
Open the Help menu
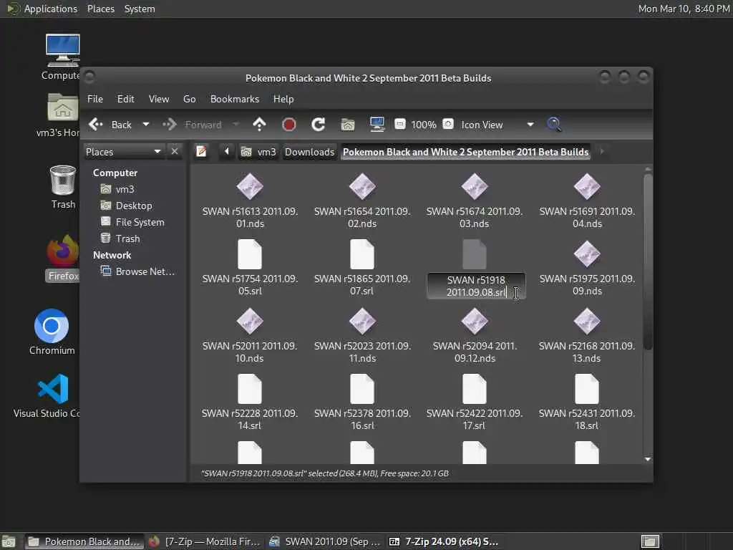283,99
